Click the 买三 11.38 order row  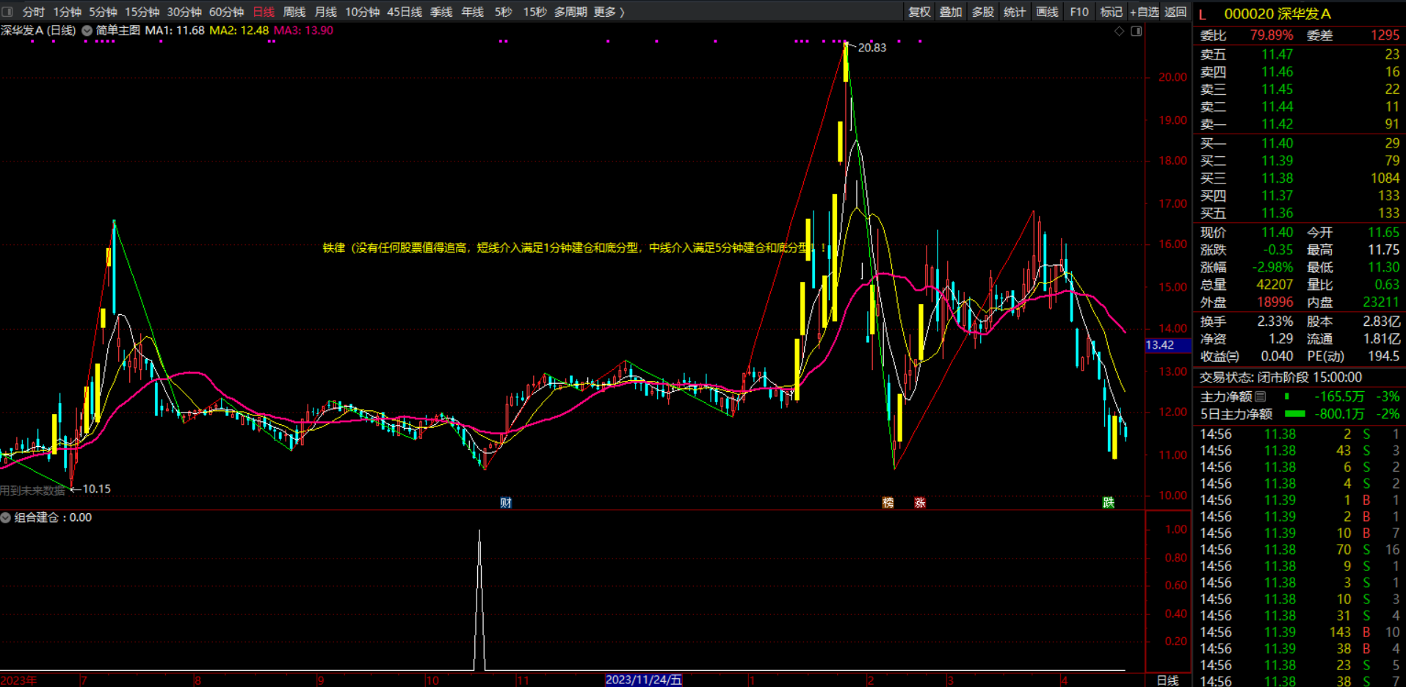pos(1300,178)
